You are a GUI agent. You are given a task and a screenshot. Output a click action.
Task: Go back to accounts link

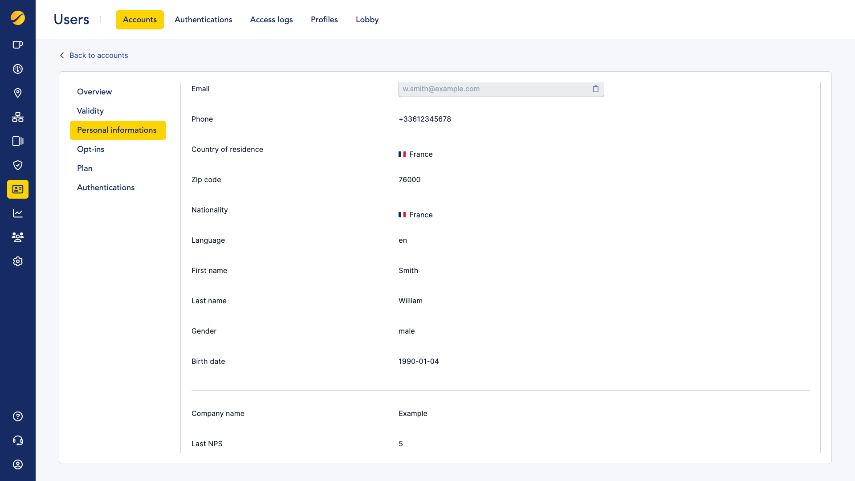(x=99, y=55)
